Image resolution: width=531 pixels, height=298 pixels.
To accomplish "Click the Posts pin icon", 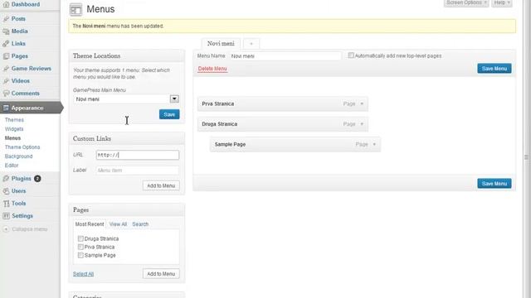I will 6,19.
